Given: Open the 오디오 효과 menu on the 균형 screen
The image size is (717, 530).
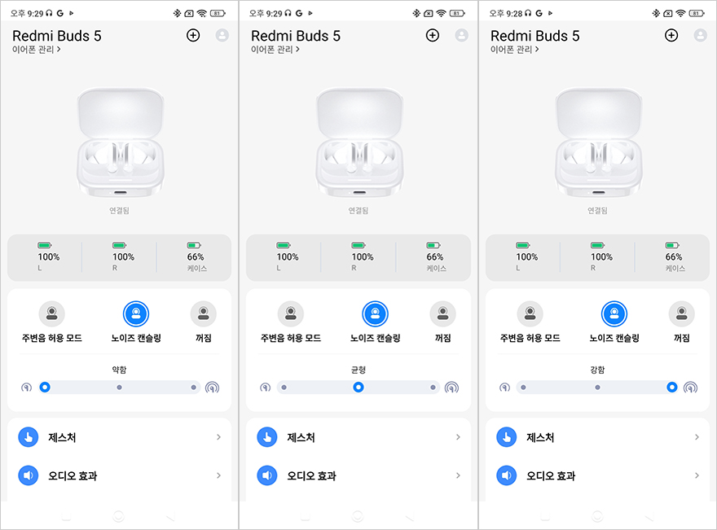Looking at the screenshot, I should click(x=358, y=475).
